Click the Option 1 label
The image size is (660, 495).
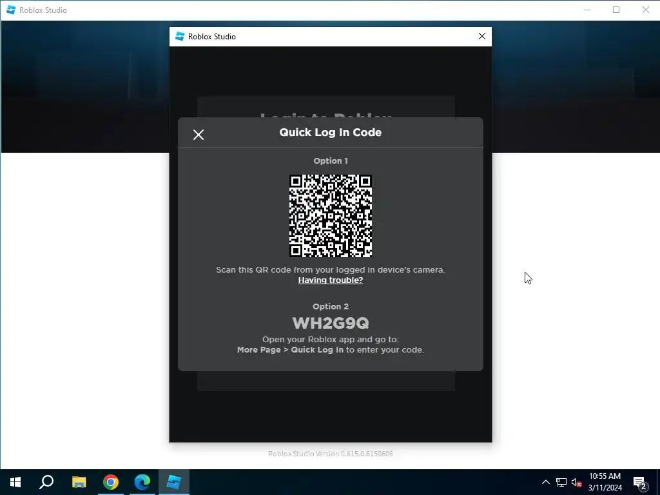click(331, 160)
